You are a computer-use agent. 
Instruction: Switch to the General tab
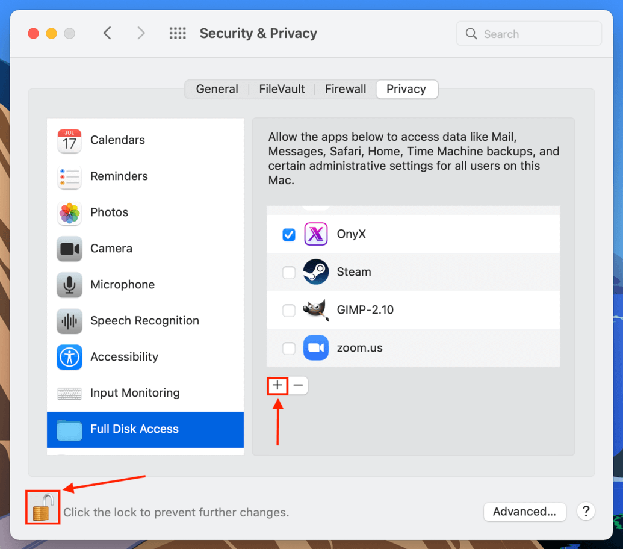[217, 89]
